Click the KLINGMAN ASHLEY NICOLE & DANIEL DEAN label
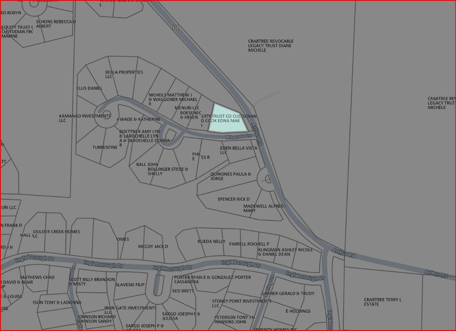This screenshot has height=331, width=456. (285, 252)
